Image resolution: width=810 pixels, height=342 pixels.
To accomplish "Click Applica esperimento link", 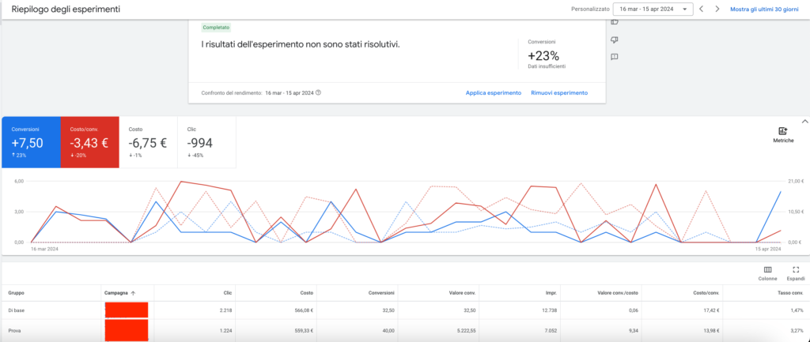I will [494, 93].
